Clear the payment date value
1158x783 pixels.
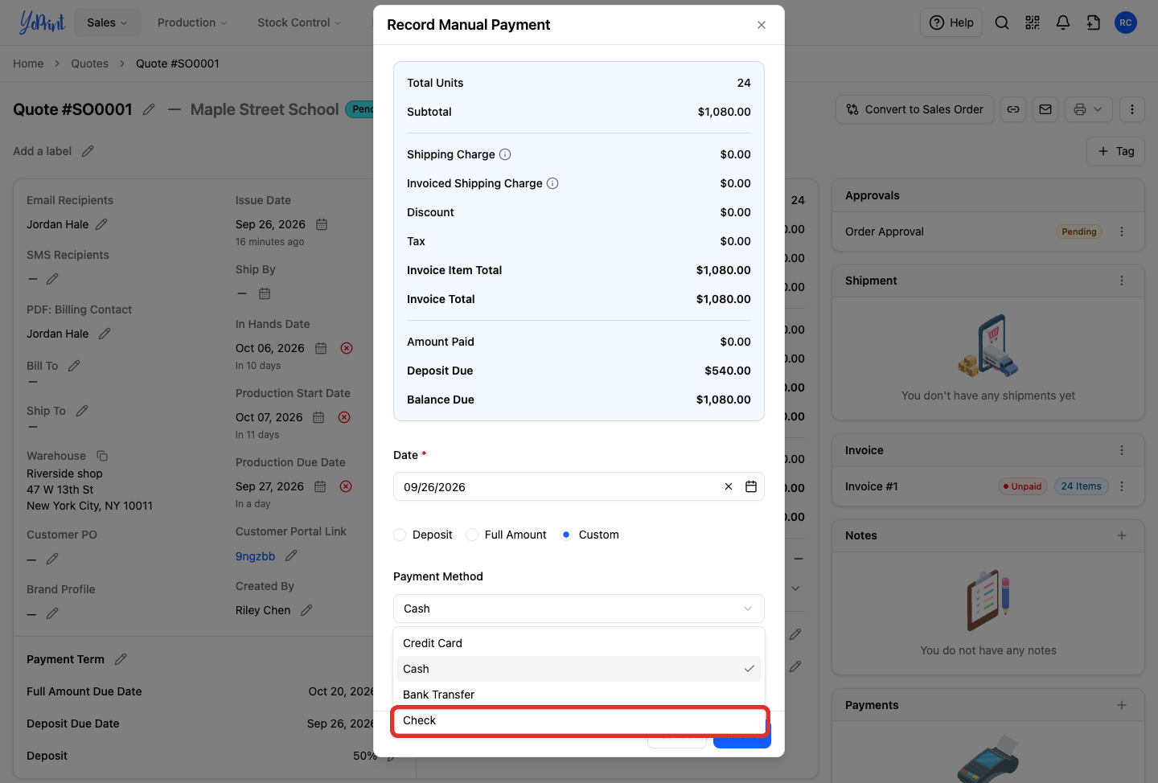pyautogui.click(x=729, y=486)
